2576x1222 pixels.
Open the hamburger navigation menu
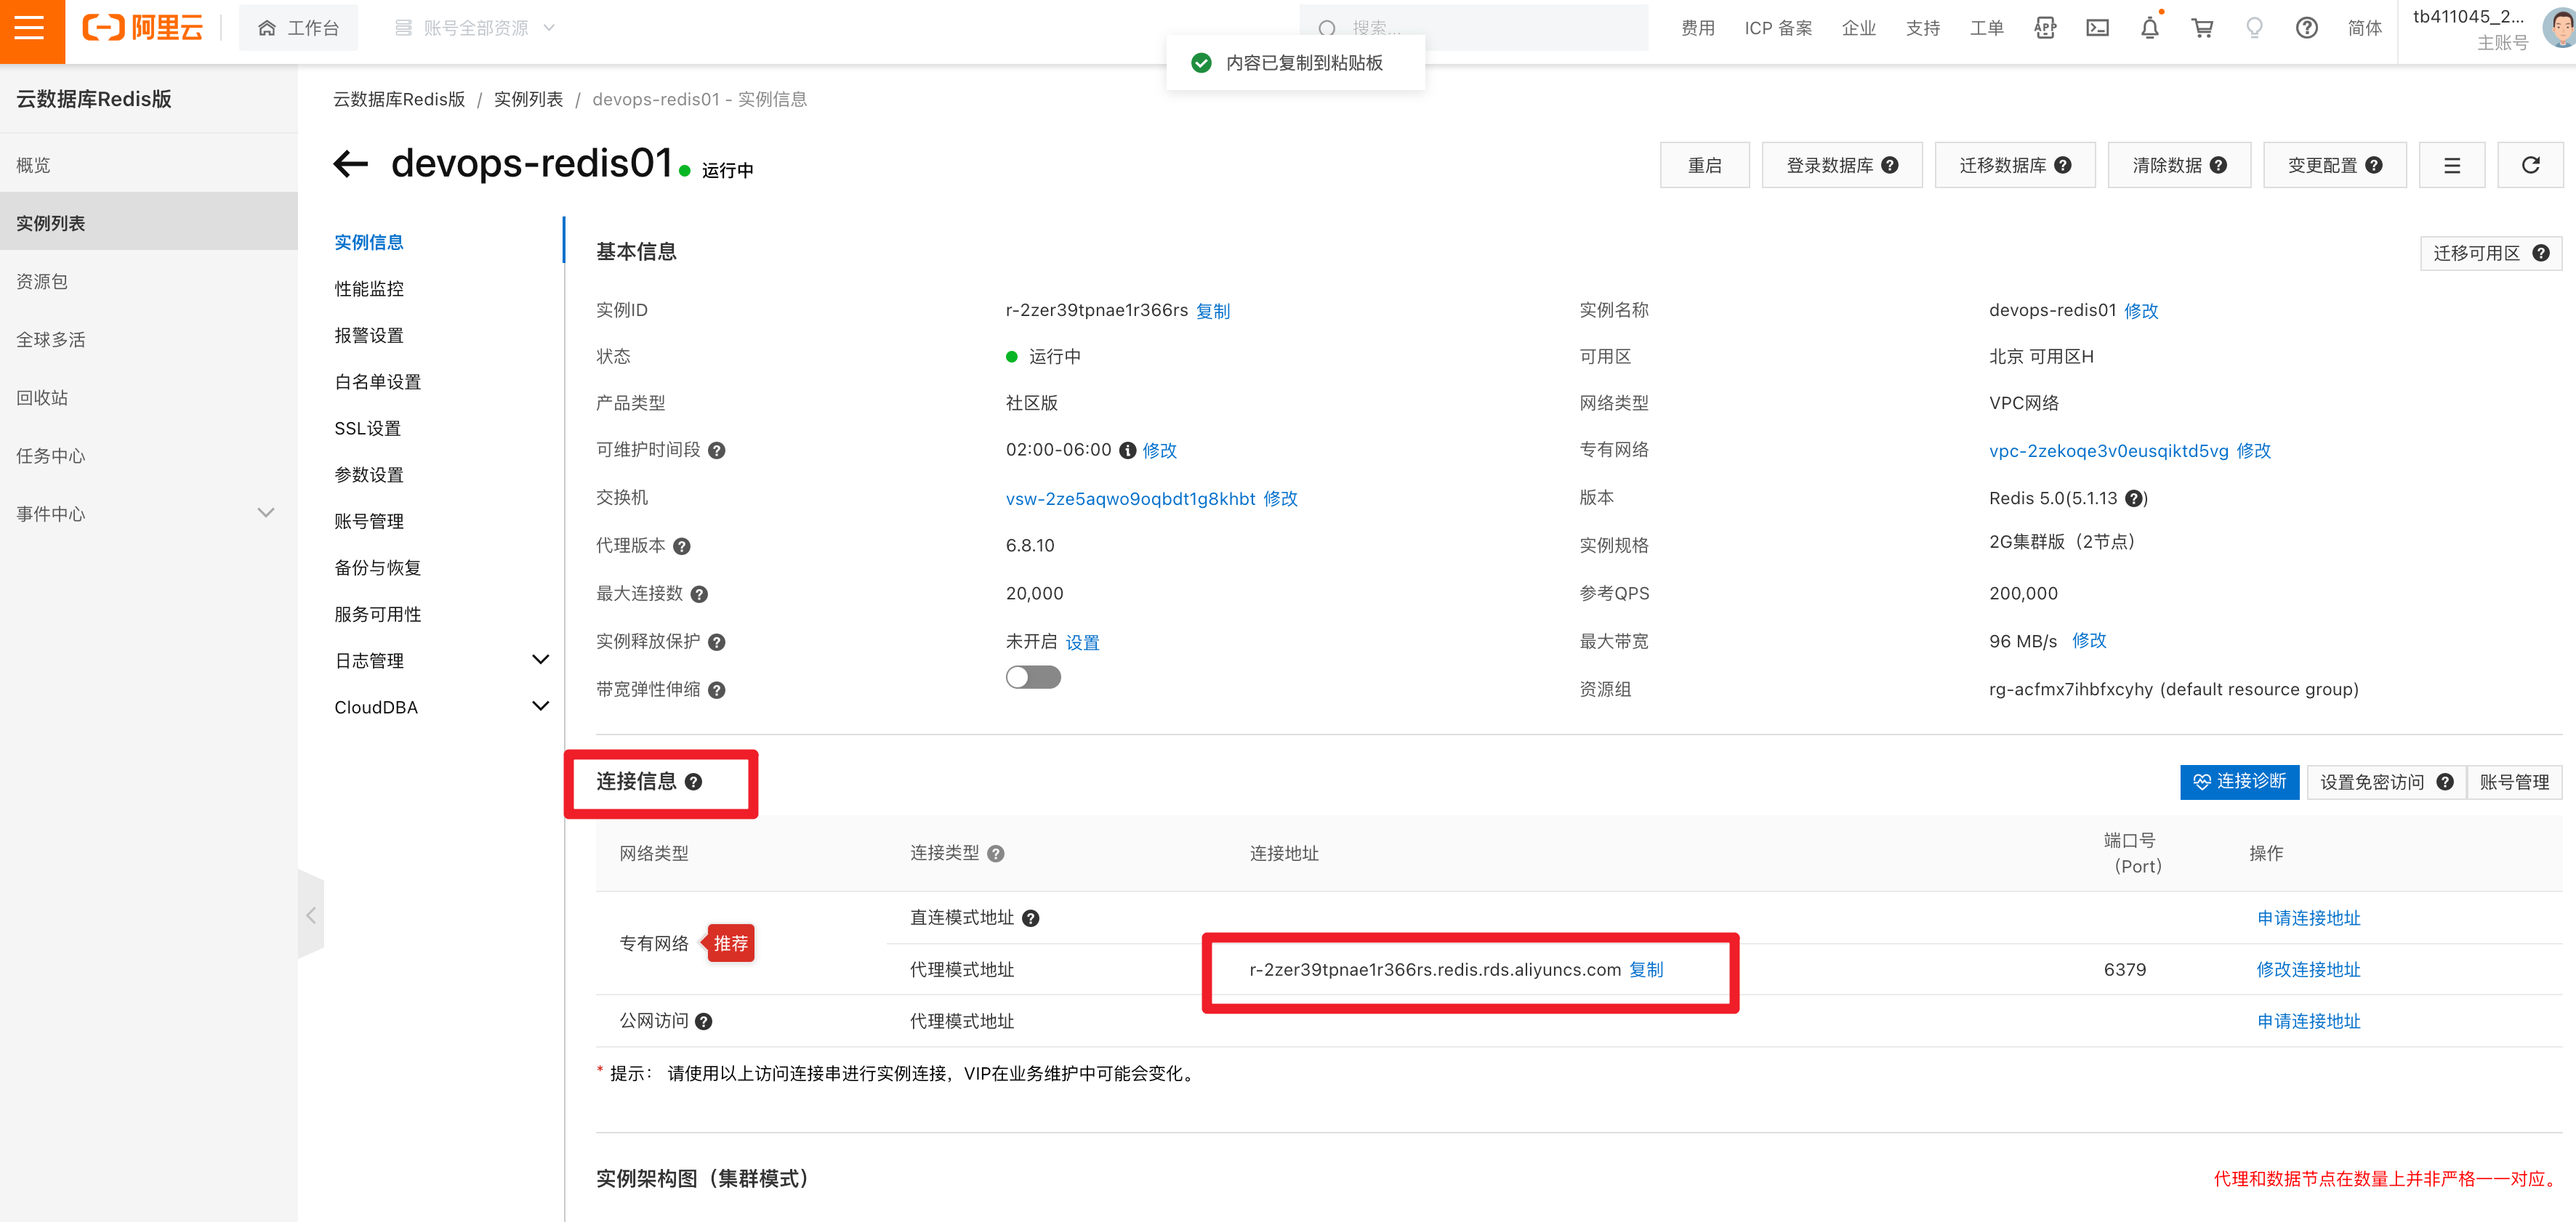pyautogui.click(x=30, y=28)
